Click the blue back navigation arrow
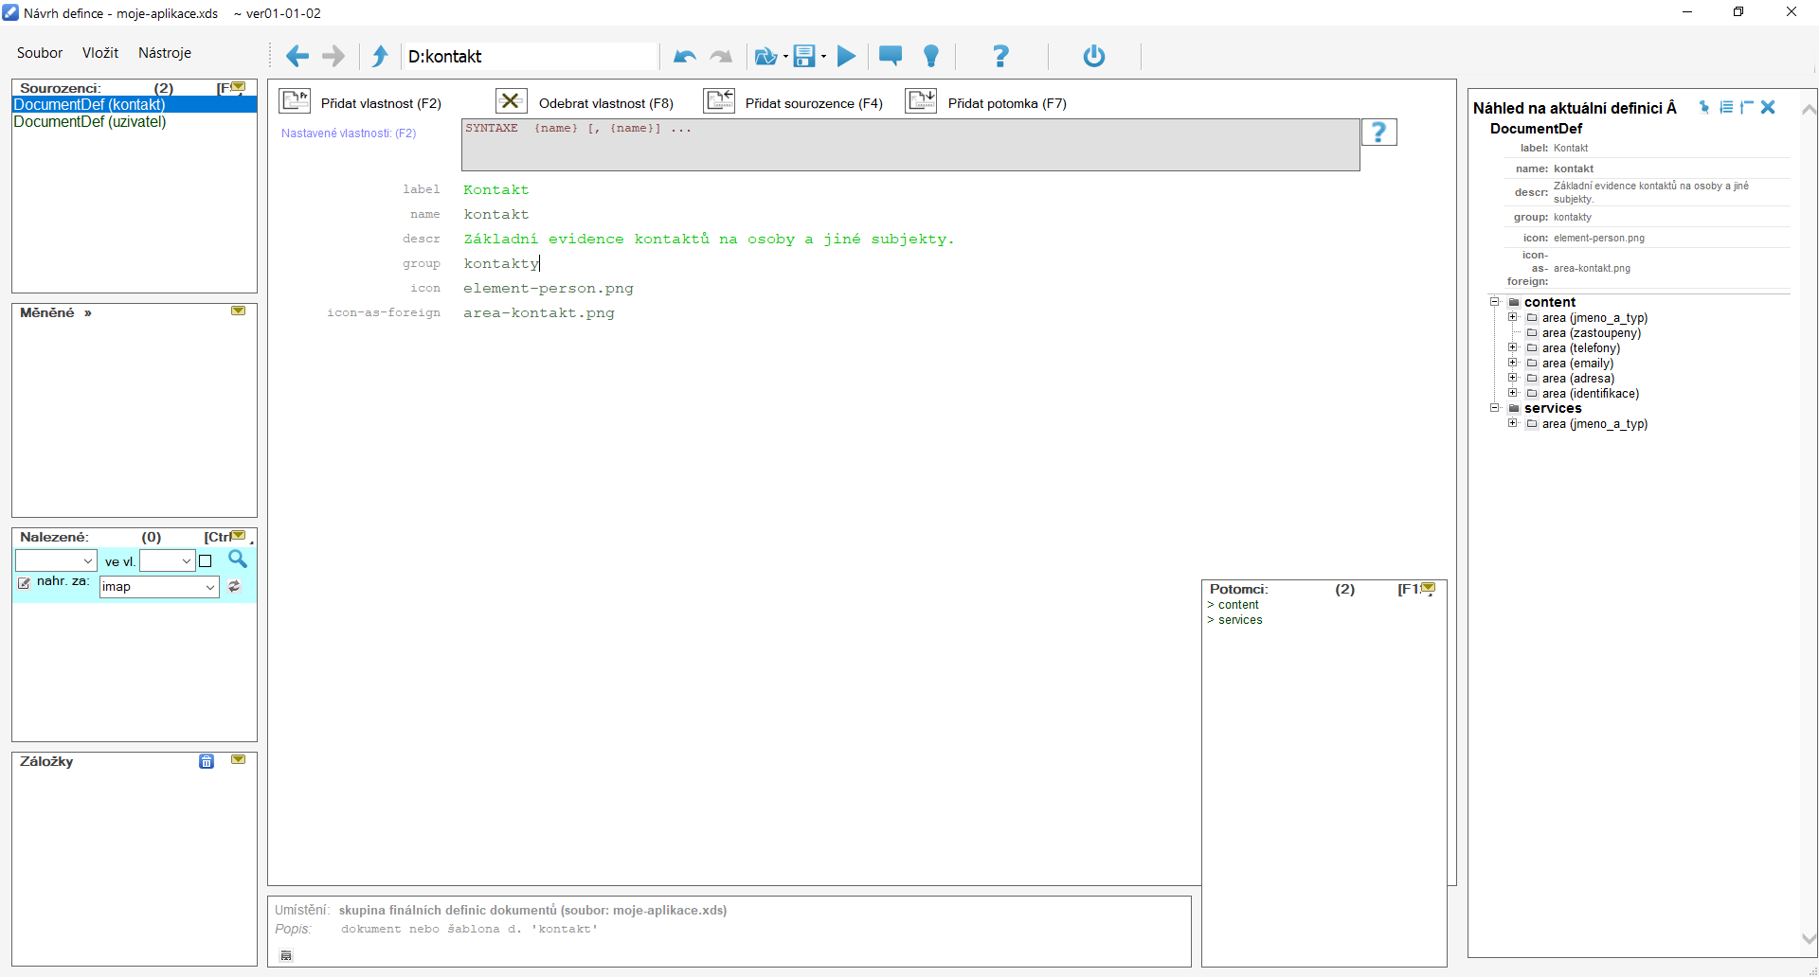The image size is (1819, 977). tap(297, 57)
